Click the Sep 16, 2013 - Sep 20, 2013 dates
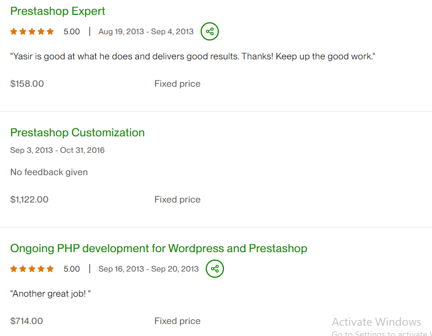 click(x=148, y=269)
